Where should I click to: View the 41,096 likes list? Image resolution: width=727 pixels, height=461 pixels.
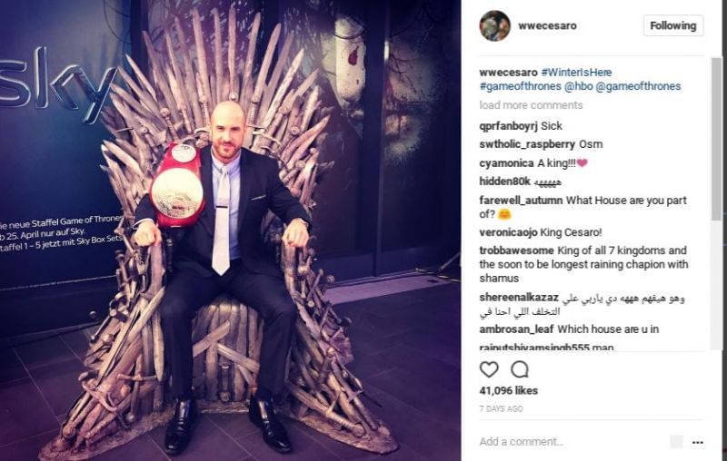509,390
